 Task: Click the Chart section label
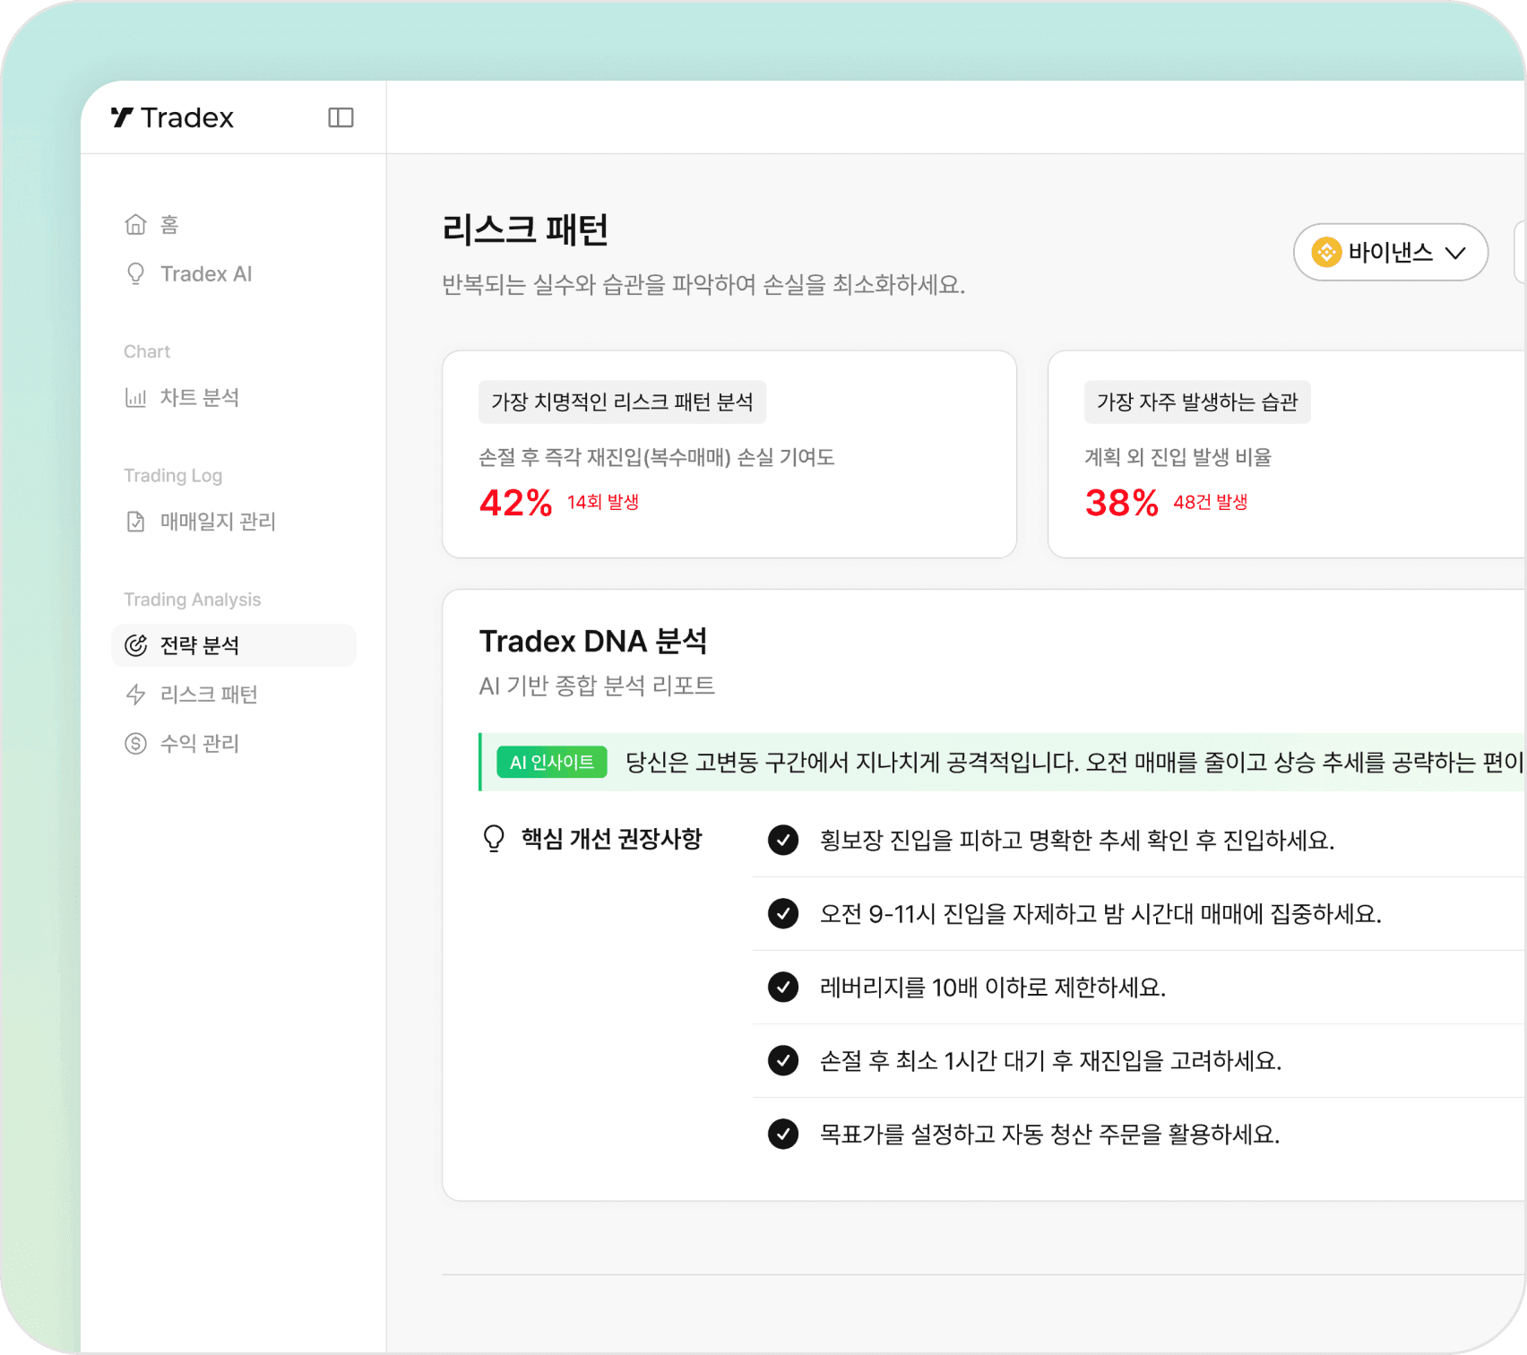coord(147,351)
